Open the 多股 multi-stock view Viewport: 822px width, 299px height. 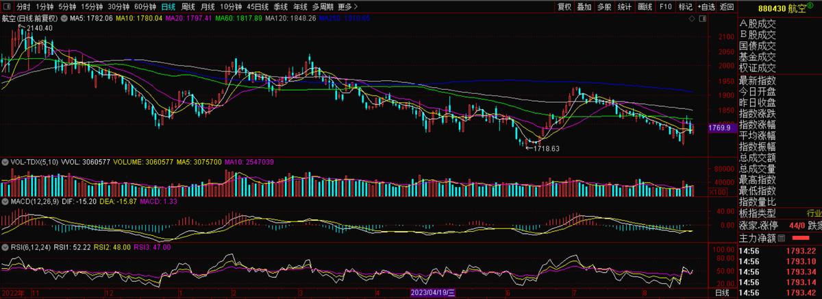604,6
